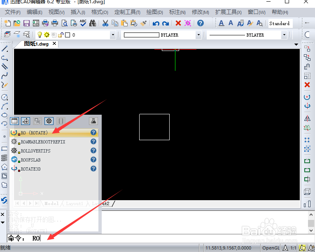Click the Paste clipboard icon
Image resolution: width=315 pixels, height=252 pixels.
[x=124, y=23]
